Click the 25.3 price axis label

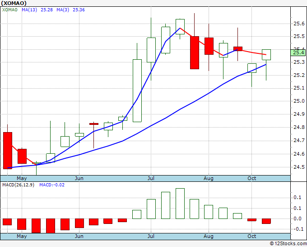click(x=299, y=62)
